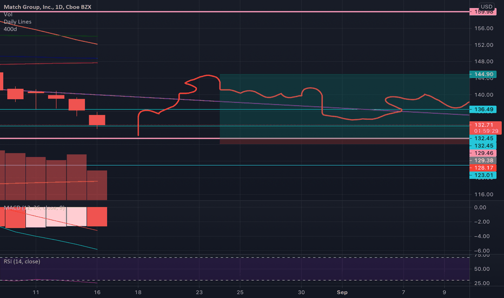
Task: Click the 156.00 price axis tick
Action: pyautogui.click(x=484, y=28)
